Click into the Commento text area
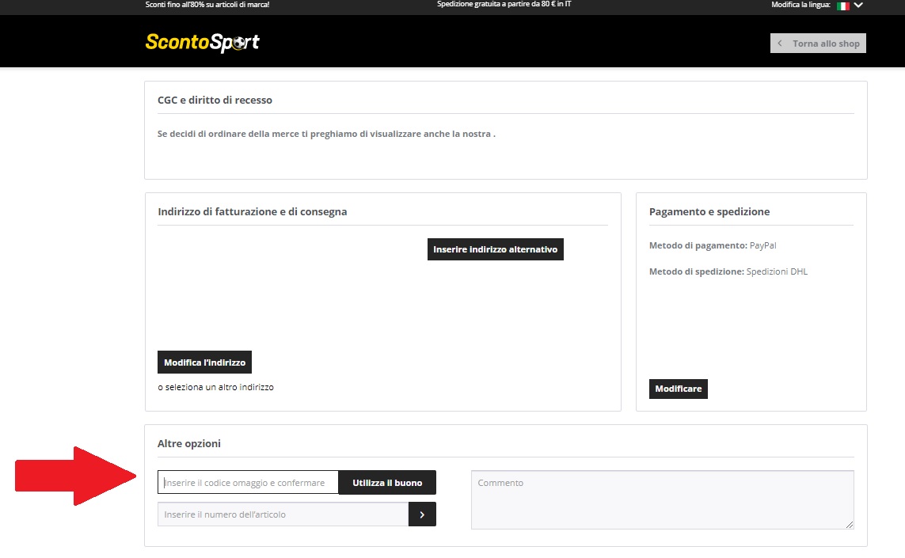The image size is (905, 558). click(662, 499)
